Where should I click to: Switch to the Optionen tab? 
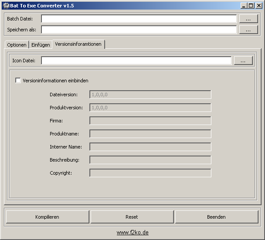point(17,45)
